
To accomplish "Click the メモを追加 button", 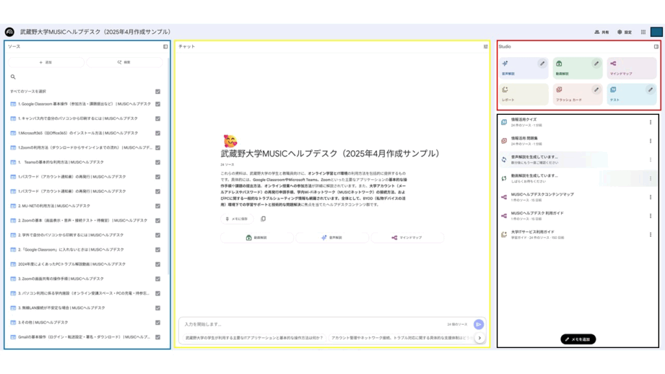I will click(578, 339).
